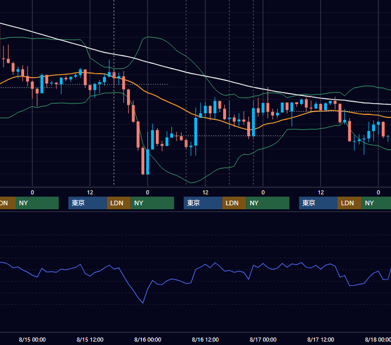Click the 8/15 12:00 date label
The image size is (391, 345).
90,339
